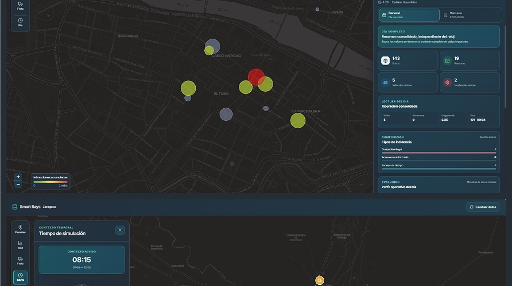
Task: Open Flota truck view in lower sidebar
Action: (x=20, y=260)
